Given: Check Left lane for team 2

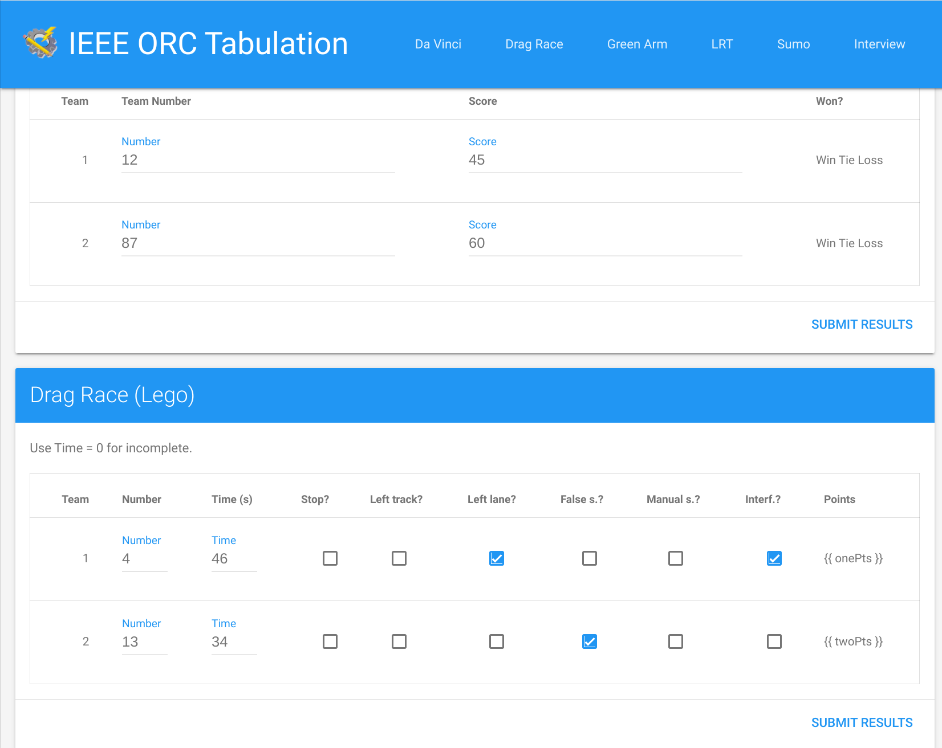Looking at the screenshot, I should click(x=497, y=641).
